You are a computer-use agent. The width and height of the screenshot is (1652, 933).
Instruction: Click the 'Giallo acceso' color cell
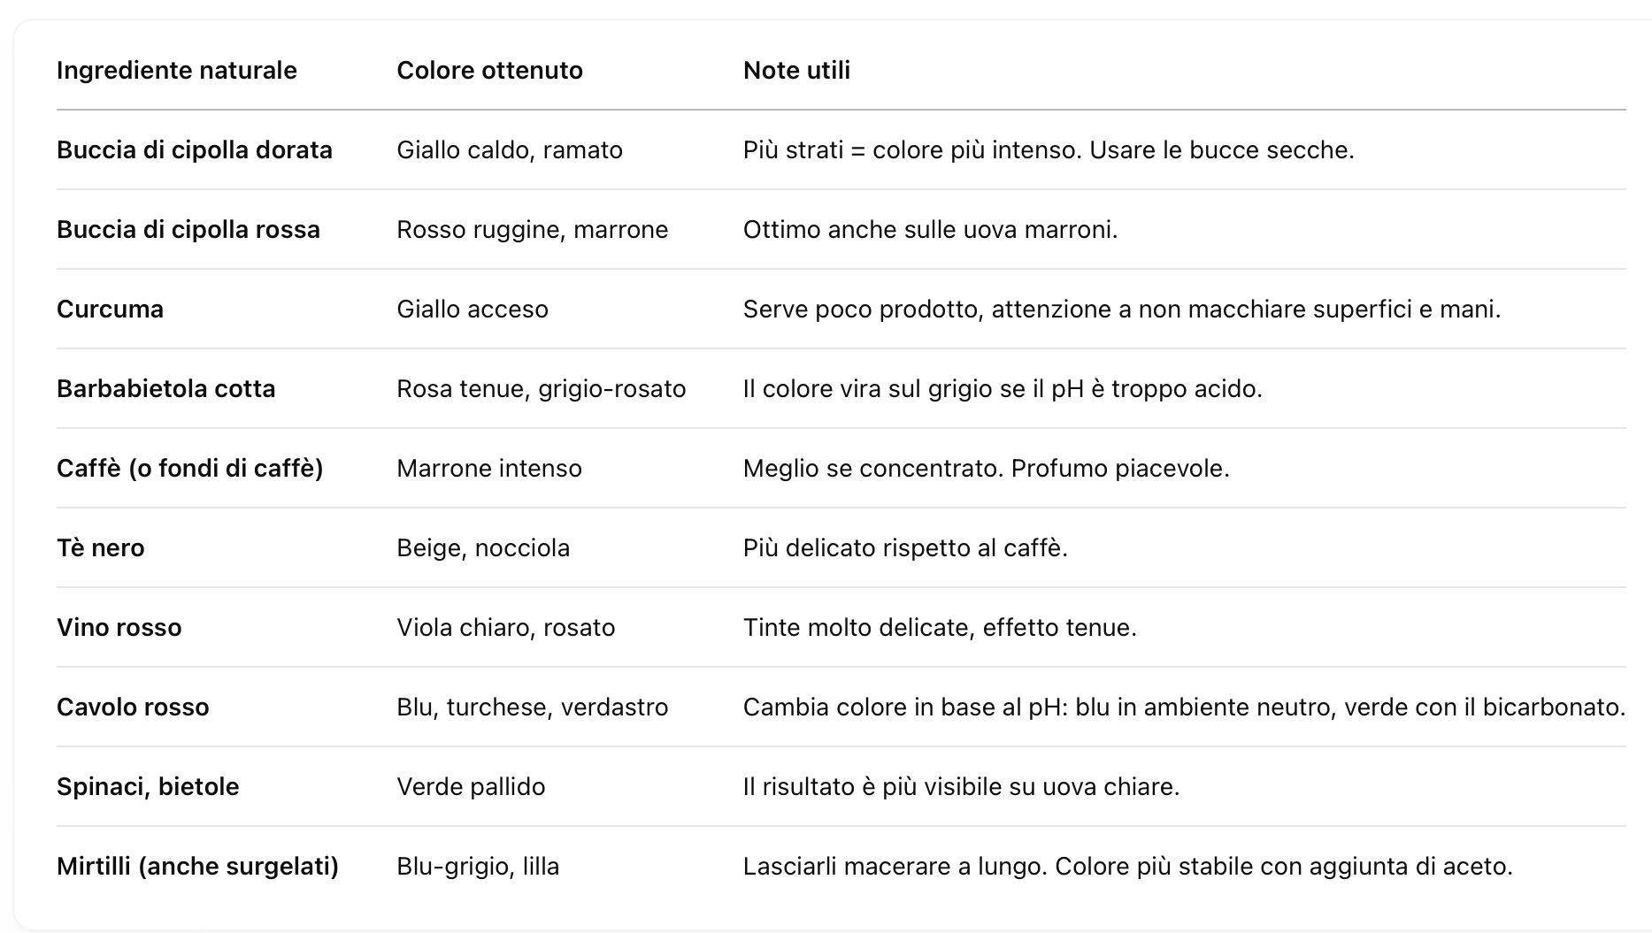473,310
